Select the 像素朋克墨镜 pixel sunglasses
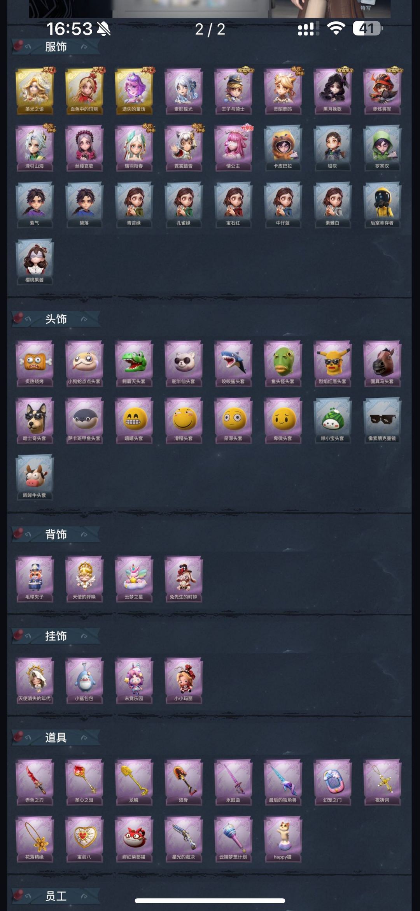The width and height of the screenshot is (420, 911). [x=382, y=420]
